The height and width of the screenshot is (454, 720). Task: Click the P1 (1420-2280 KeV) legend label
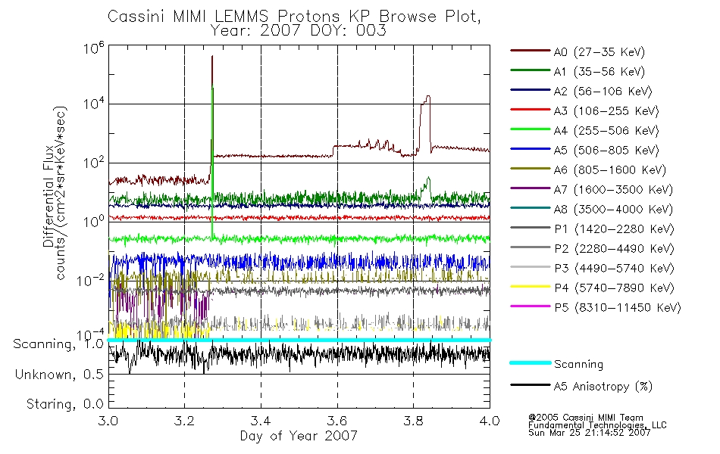[614, 229]
